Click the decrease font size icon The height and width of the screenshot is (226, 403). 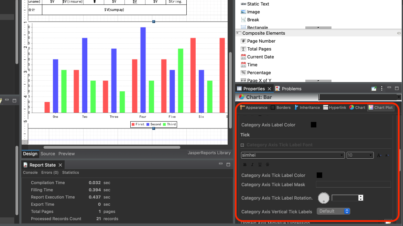coord(387,155)
